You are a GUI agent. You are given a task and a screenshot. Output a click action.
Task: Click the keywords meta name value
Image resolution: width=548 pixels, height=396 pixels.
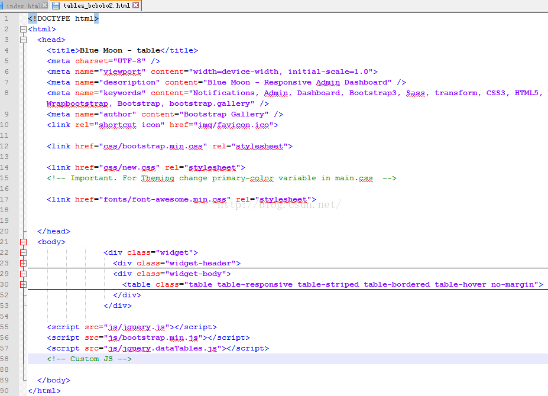(x=122, y=93)
